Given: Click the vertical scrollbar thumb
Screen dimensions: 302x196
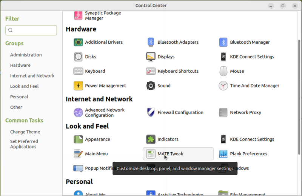Looking at the screenshot, I should click(299, 97).
